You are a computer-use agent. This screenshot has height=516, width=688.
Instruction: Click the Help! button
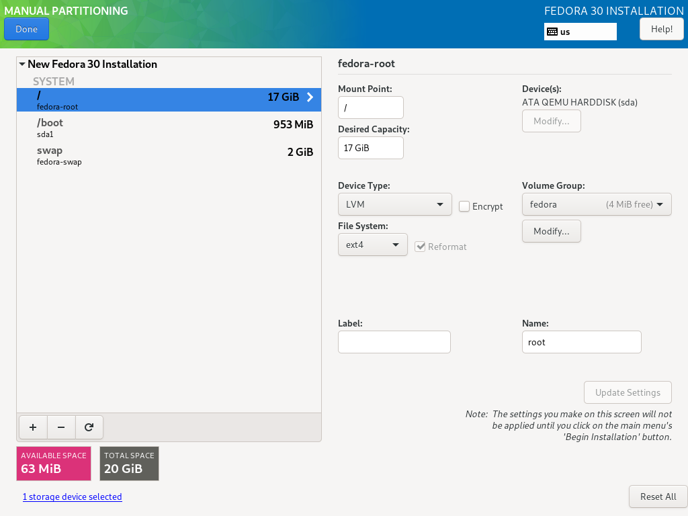pyautogui.click(x=662, y=29)
